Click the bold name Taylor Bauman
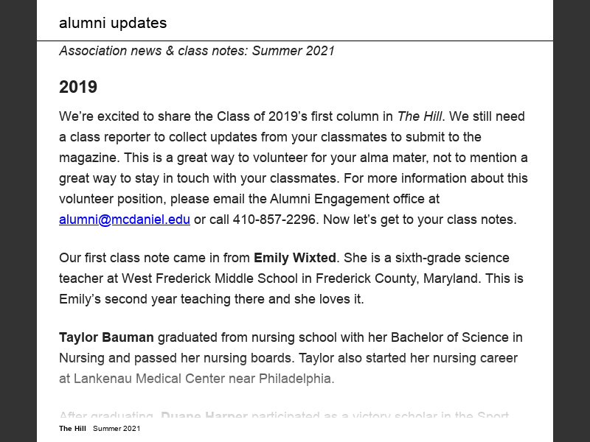This screenshot has width=590, height=442. 106,337
